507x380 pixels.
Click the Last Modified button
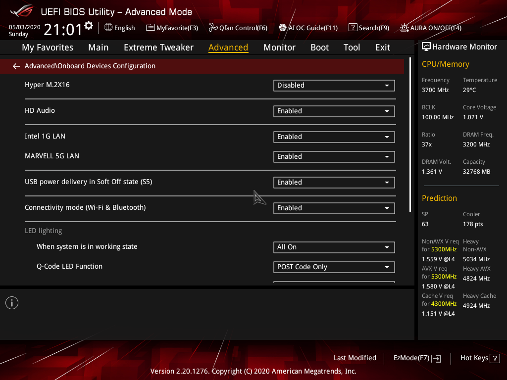355,358
